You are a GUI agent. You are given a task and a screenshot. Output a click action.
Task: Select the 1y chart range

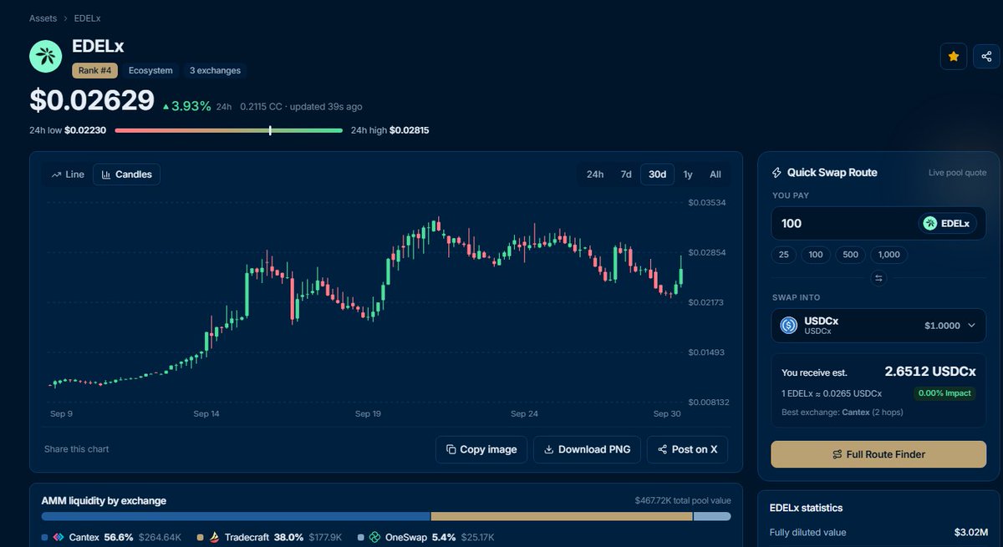click(x=688, y=175)
